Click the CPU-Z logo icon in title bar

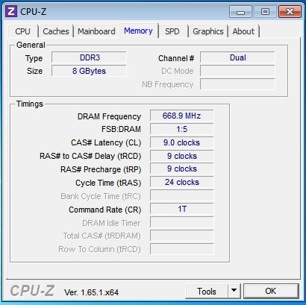tap(11, 11)
